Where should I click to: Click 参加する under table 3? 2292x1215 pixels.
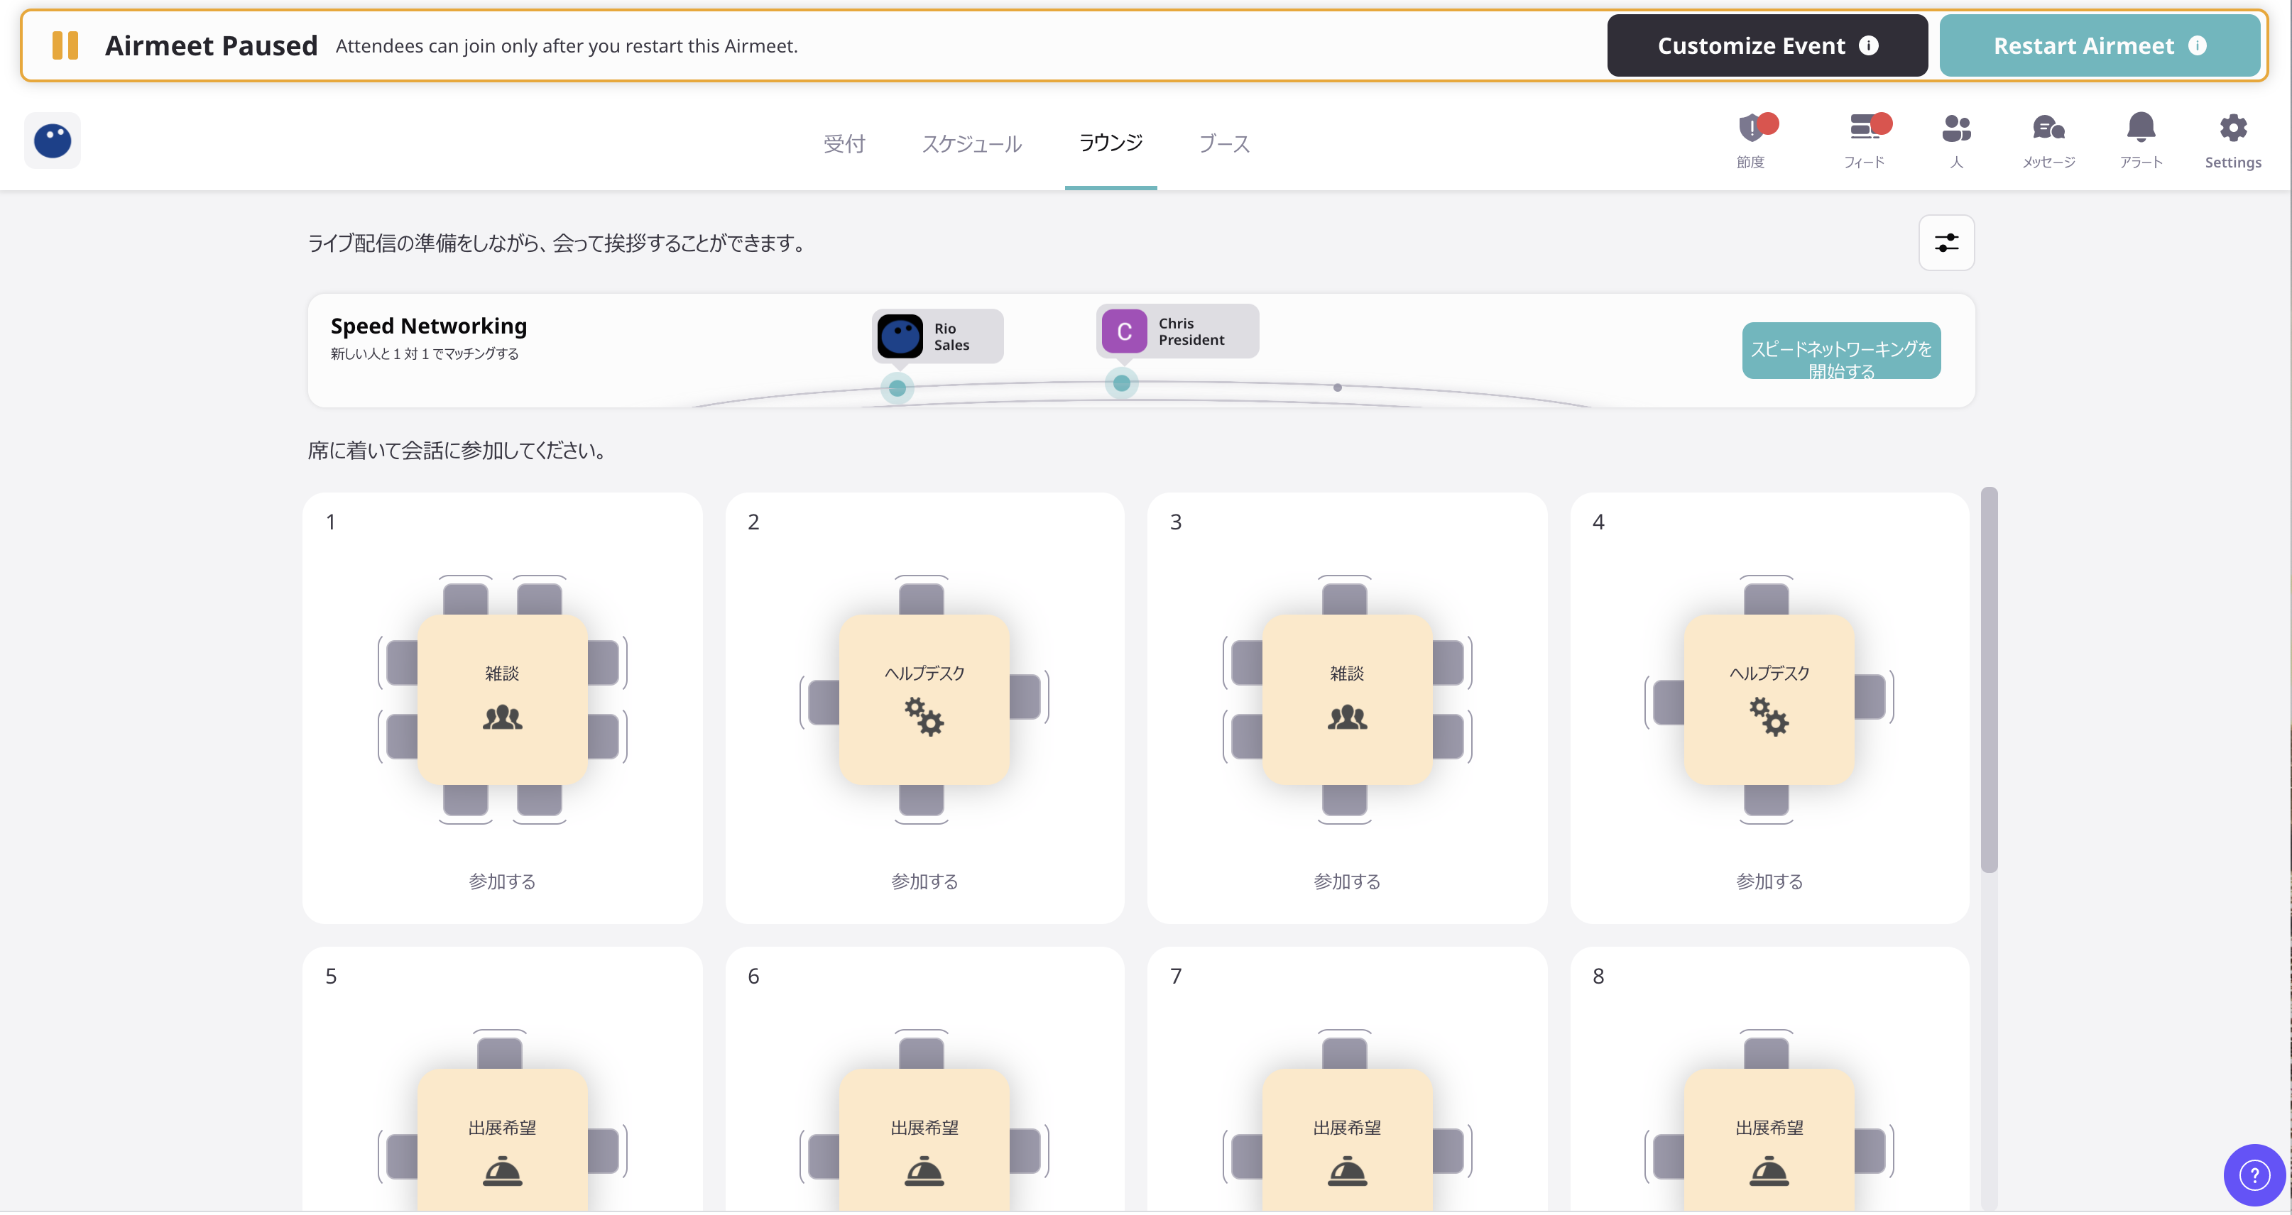[1347, 881]
